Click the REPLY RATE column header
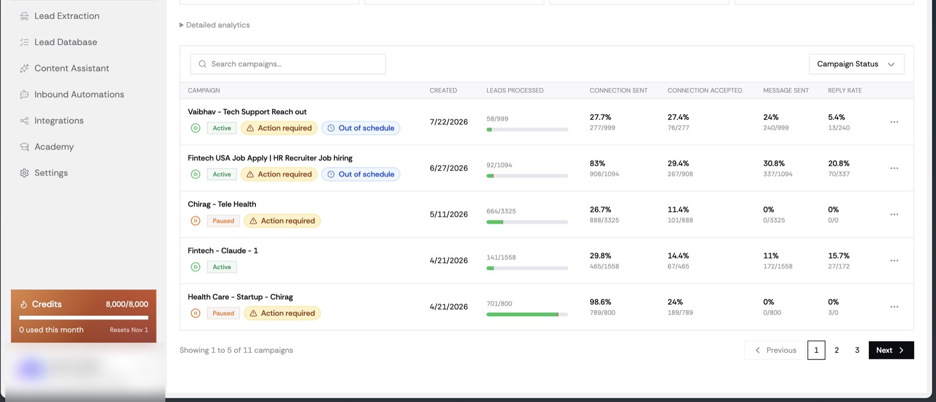The image size is (936, 402). click(x=845, y=90)
